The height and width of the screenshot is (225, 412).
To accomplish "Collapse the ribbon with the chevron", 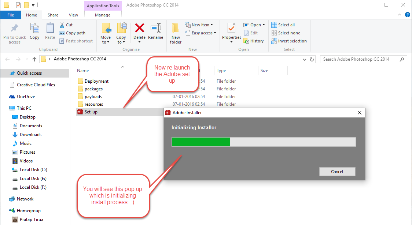I will coord(400,15).
